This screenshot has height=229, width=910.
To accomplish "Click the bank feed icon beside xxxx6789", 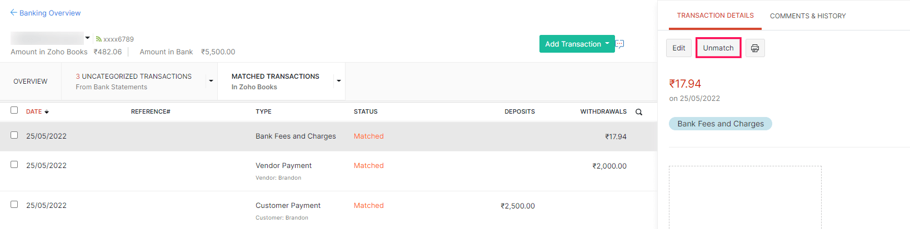I will click(x=99, y=39).
